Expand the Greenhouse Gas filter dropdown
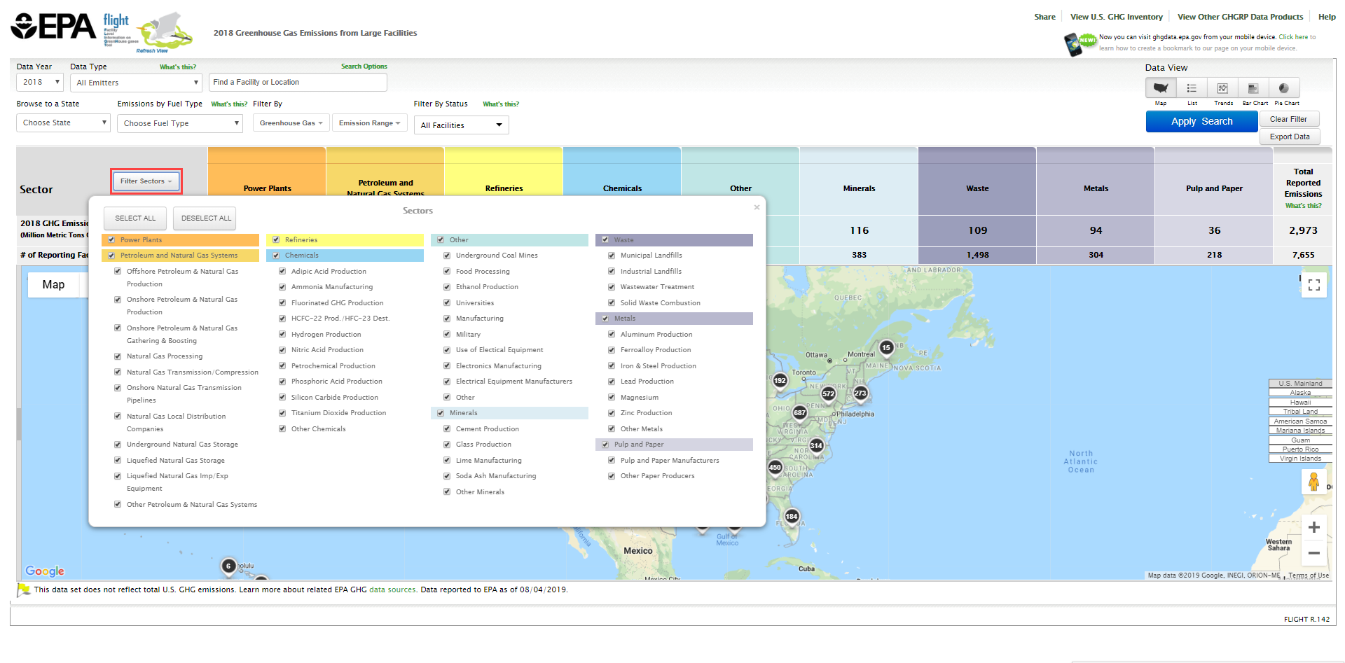 click(291, 123)
